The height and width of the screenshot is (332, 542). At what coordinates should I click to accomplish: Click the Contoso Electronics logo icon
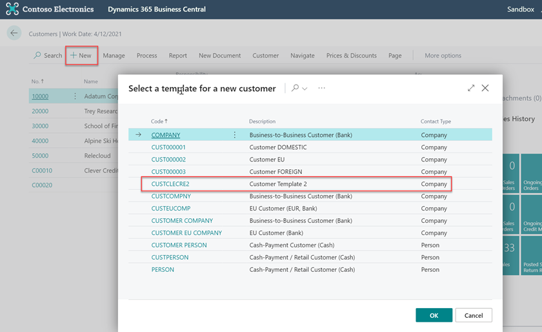12,9
